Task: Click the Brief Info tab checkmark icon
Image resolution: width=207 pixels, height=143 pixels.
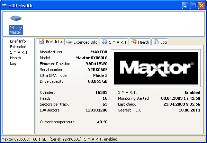Action: pyautogui.click(x=42, y=41)
